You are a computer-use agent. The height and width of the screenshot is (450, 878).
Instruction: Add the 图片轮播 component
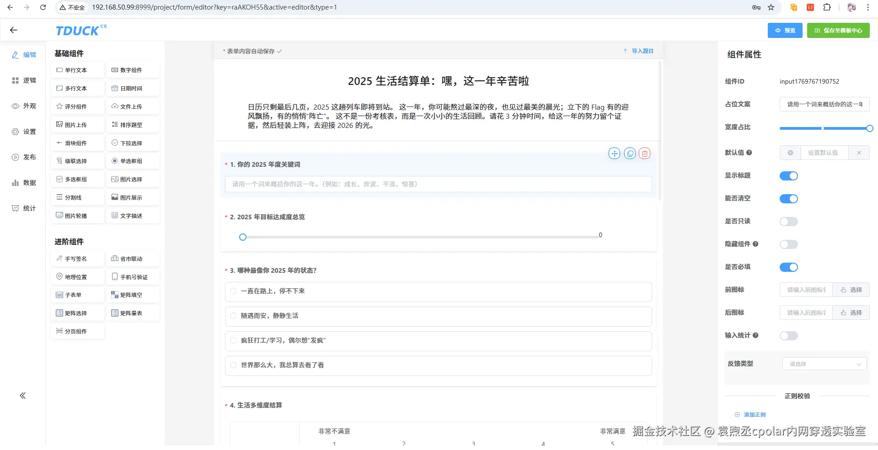tap(78, 216)
